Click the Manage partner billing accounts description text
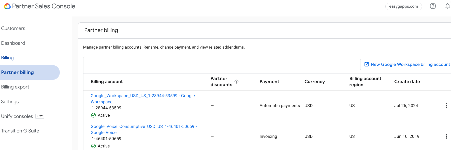Screen dimensions: 451x150 (164, 47)
